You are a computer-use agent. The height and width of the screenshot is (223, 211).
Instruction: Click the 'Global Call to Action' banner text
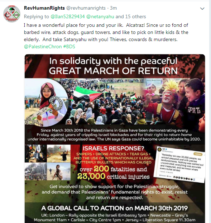[115, 208]
